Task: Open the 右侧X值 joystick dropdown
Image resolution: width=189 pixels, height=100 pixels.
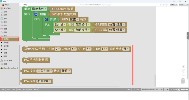Action: [x=44, y=81]
